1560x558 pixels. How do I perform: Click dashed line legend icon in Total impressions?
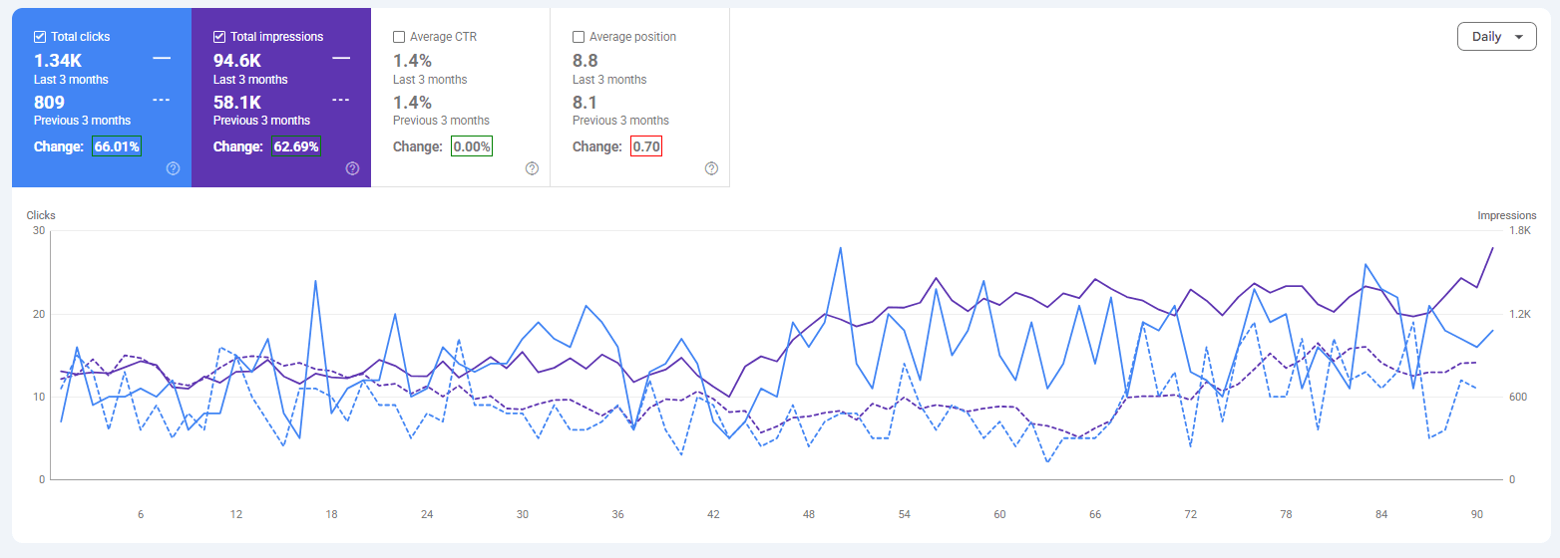pos(341,100)
